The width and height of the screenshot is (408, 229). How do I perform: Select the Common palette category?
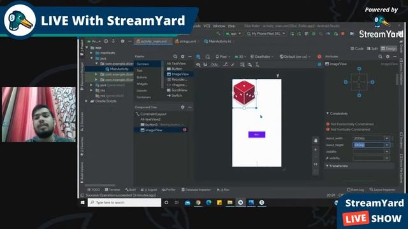pos(147,64)
